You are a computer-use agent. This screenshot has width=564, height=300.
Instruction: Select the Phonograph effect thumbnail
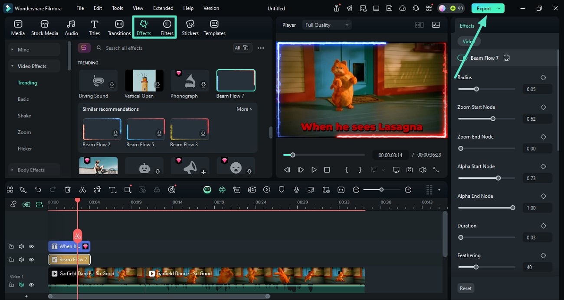[190, 81]
